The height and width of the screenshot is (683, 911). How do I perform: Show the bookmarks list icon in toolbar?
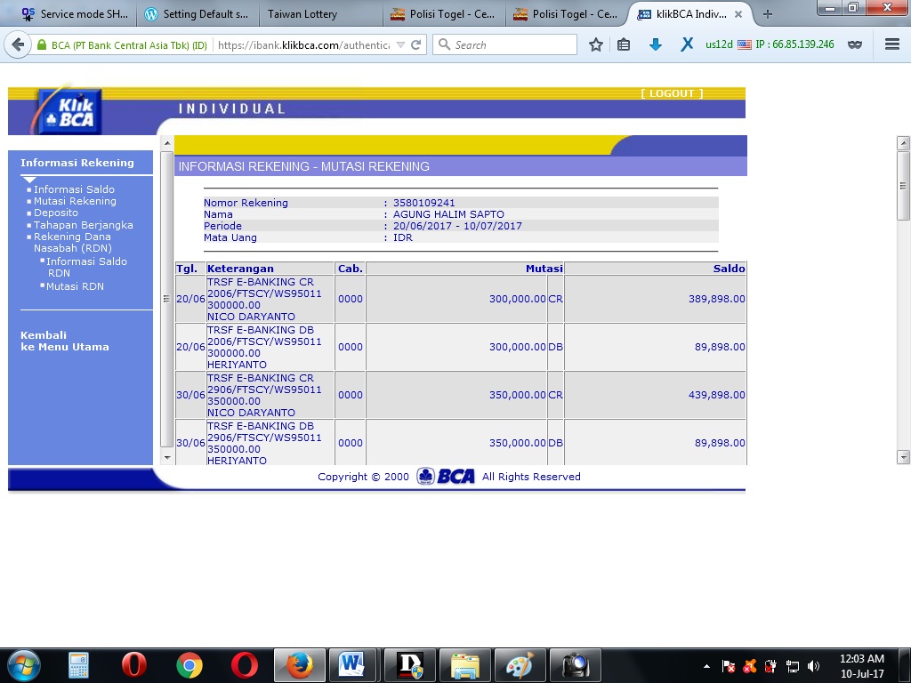(624, 44)
